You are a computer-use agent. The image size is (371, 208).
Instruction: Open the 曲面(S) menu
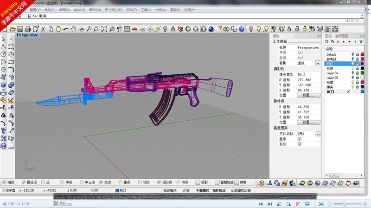64,10
